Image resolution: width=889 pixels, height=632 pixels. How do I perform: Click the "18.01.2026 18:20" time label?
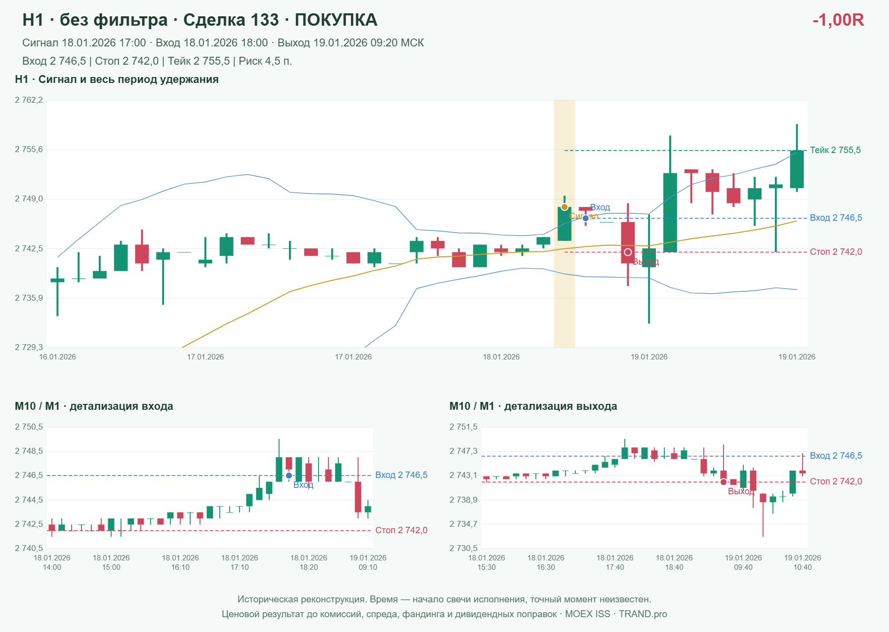tap(309, 562)
